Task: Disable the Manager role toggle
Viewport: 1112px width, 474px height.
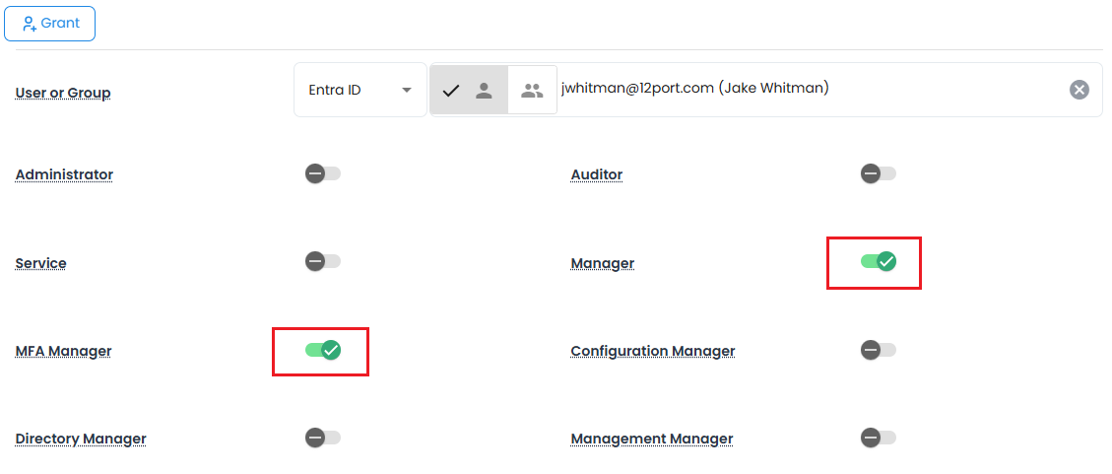Action: [878, 261]
